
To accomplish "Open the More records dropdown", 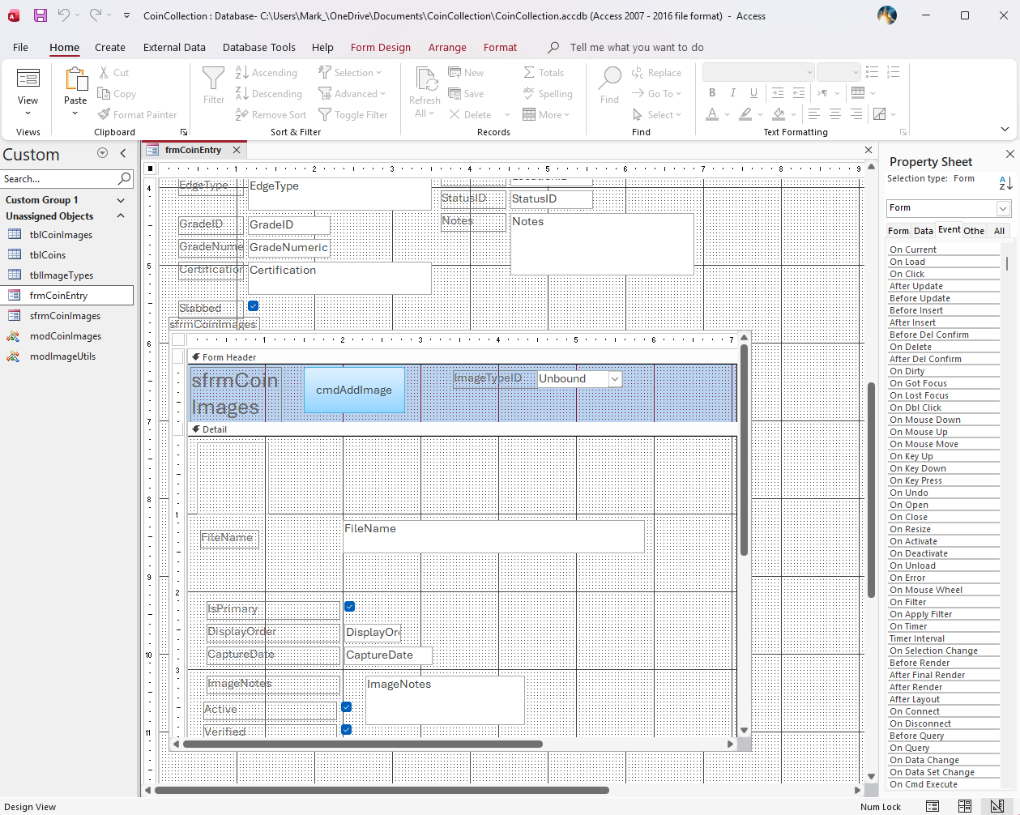I will click(x=566, y=115).
